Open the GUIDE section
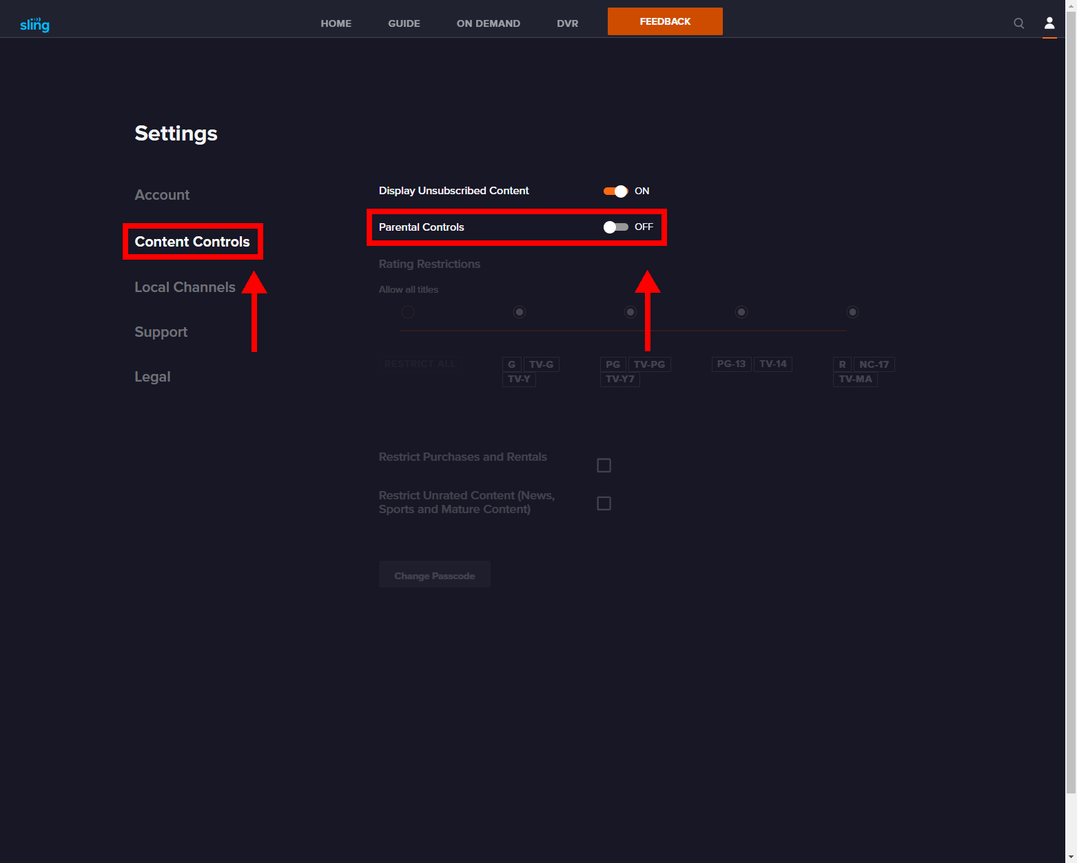Screen dimensions: 1077x863 point(404,23)
